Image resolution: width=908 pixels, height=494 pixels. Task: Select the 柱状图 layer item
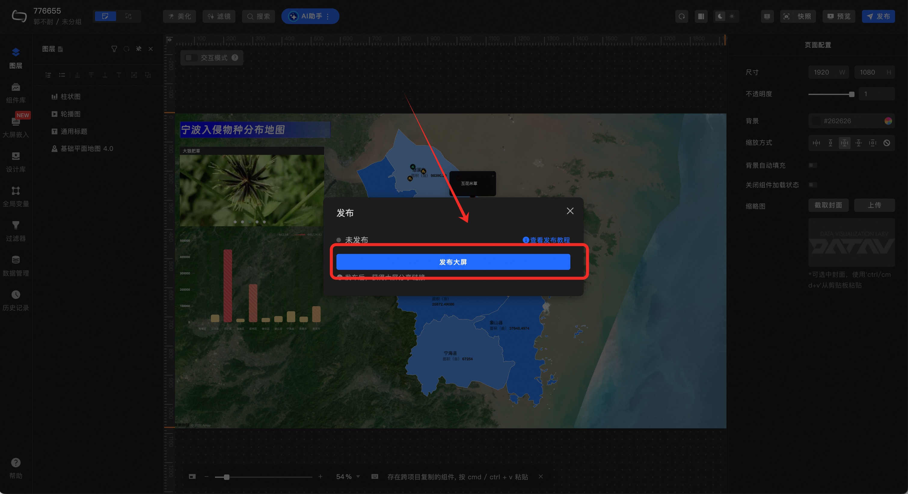coord(70,96)
